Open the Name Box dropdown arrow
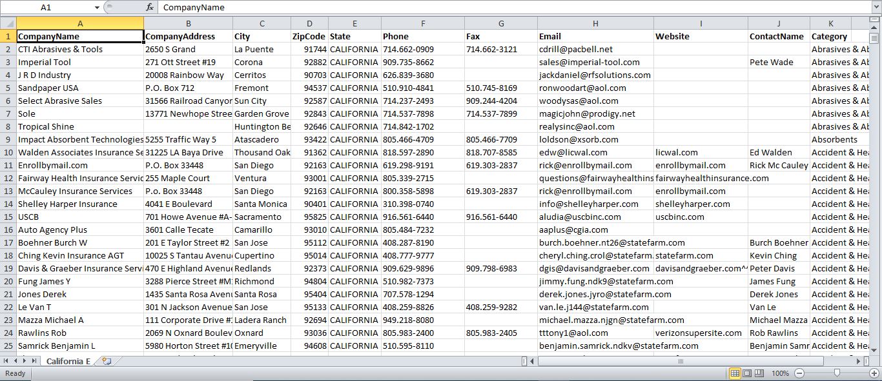This screenshot has width=882, height=381. pyautogui.click(x=97, y=7)
